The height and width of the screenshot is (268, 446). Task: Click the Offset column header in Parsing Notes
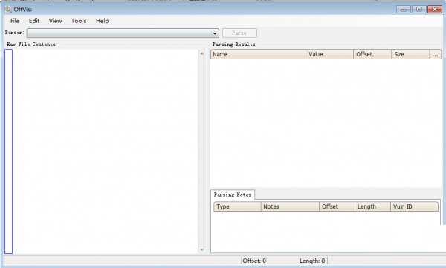pos(337,206)
